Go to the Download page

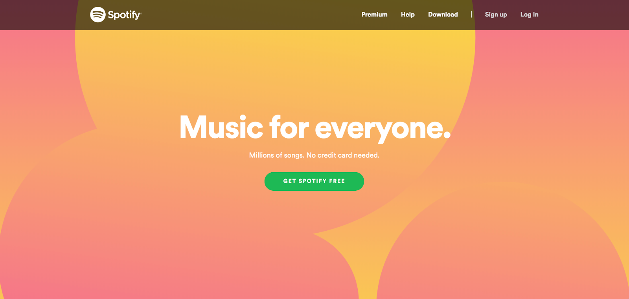[x=443, y=15]
